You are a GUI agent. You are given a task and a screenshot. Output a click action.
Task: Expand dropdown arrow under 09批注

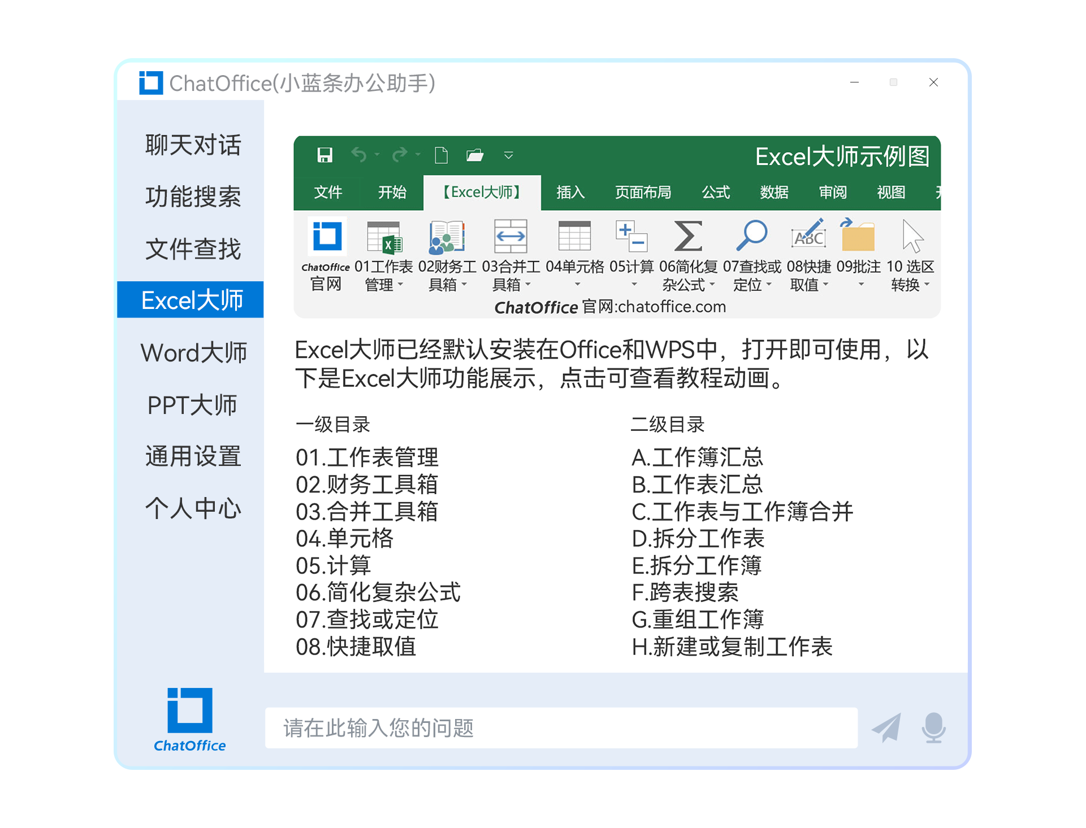861,285
